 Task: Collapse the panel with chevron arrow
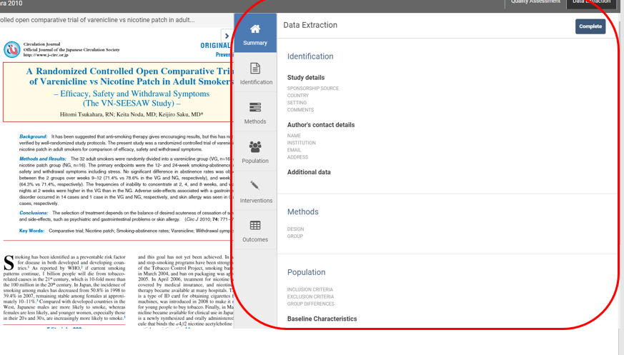(x=227, y=36)
